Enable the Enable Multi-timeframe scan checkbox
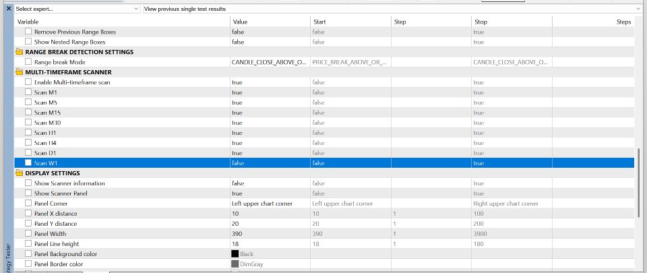 click(28, 82)
